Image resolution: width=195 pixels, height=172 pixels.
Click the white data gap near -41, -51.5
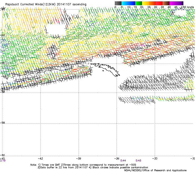[x=56, y=30]
